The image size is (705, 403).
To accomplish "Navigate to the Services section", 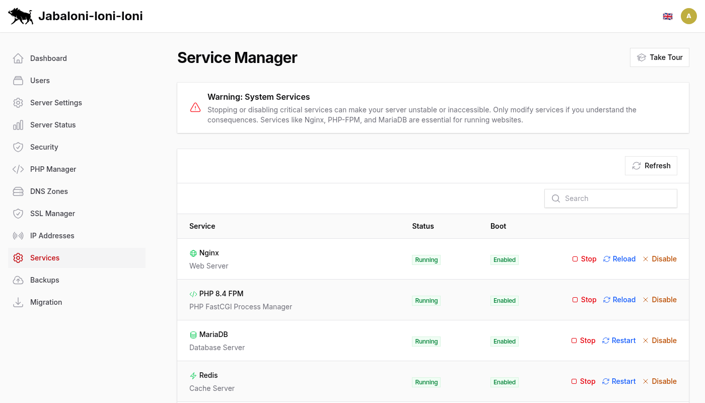I will [x=45, y=257].
